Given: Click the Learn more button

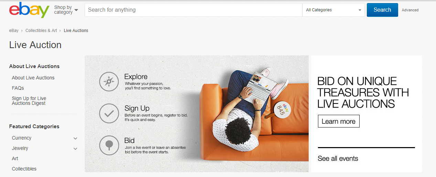Looking at the screenshot, I should point(339,121).
